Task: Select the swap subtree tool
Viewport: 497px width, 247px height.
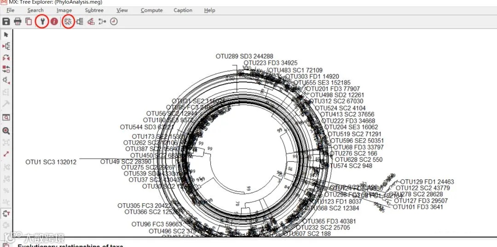Action: tap(6, 69)
